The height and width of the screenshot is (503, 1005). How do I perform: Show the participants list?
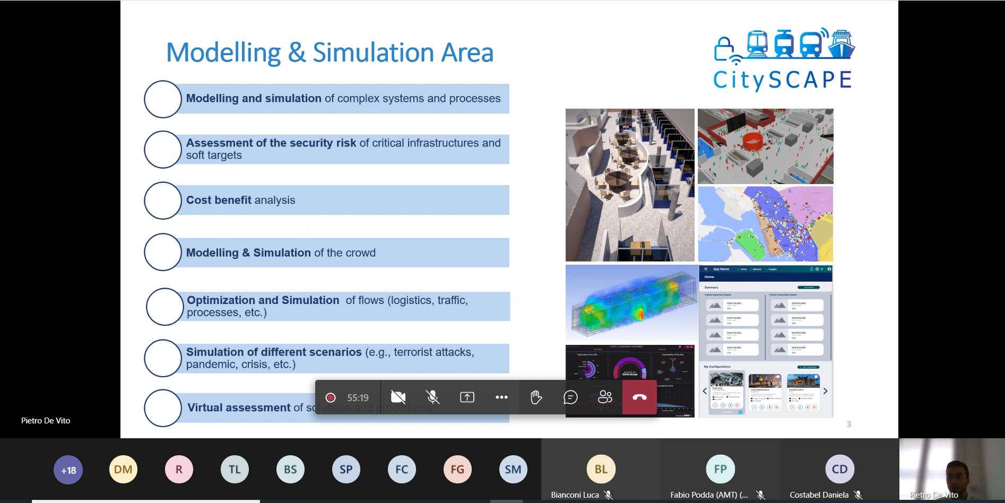tap(605, 397)
